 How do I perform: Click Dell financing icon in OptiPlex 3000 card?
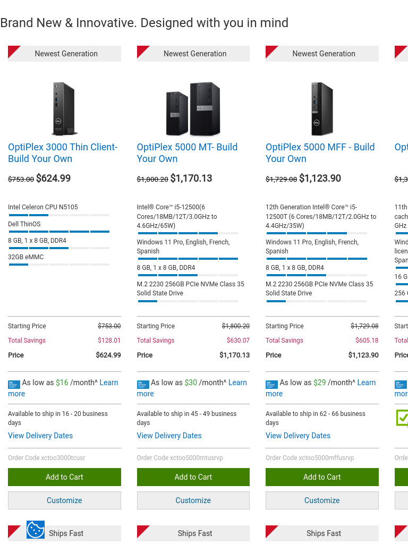(14, 384)
